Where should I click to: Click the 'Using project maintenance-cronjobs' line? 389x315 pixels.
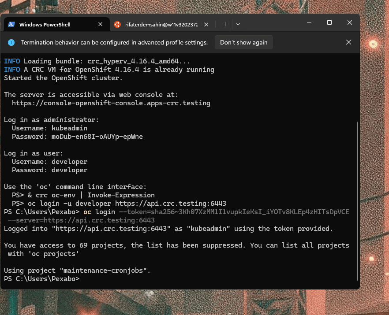(77, 271)
